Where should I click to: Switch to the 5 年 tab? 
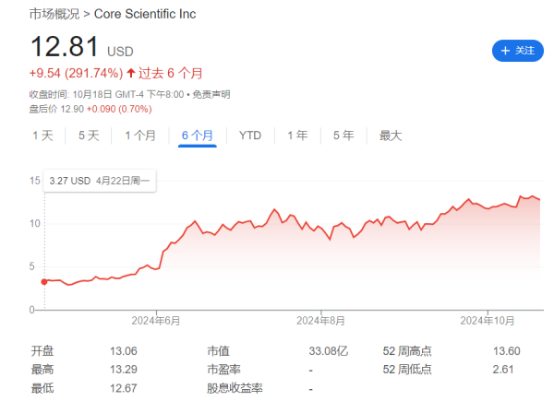[343, 136]
